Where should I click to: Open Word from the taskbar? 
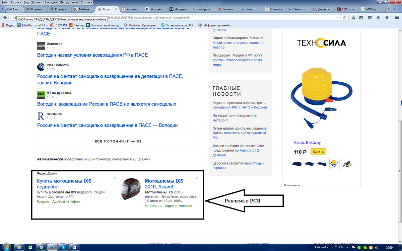pos(74,248)
